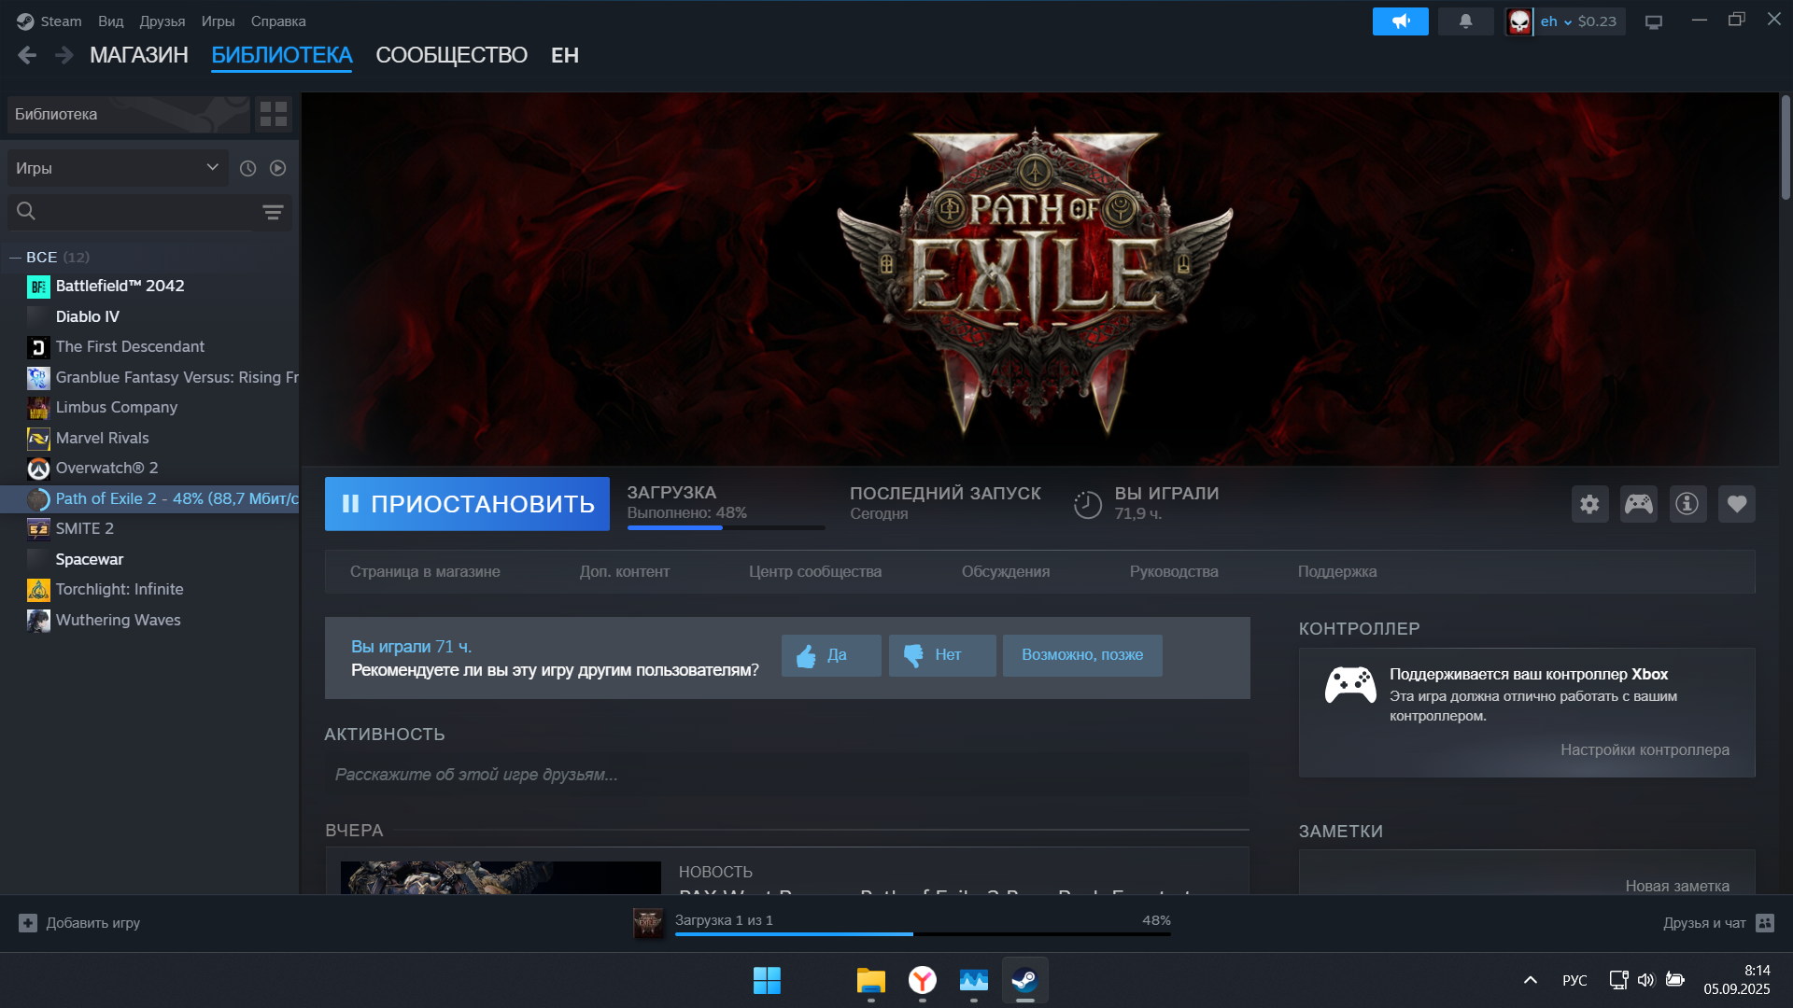Toggle sort by recent activity clock icon
Image resolution: width=1793 pixels, height=1008 pixels.
pos(247,168)
